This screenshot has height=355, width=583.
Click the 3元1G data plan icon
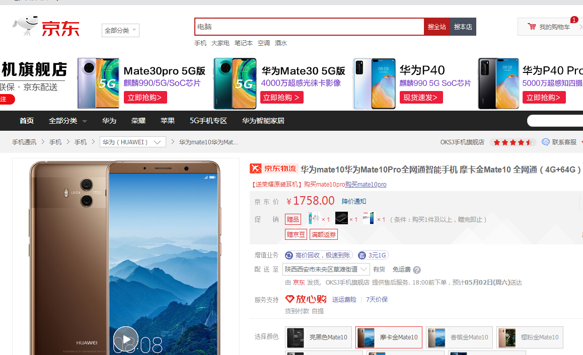click(362, 255)
